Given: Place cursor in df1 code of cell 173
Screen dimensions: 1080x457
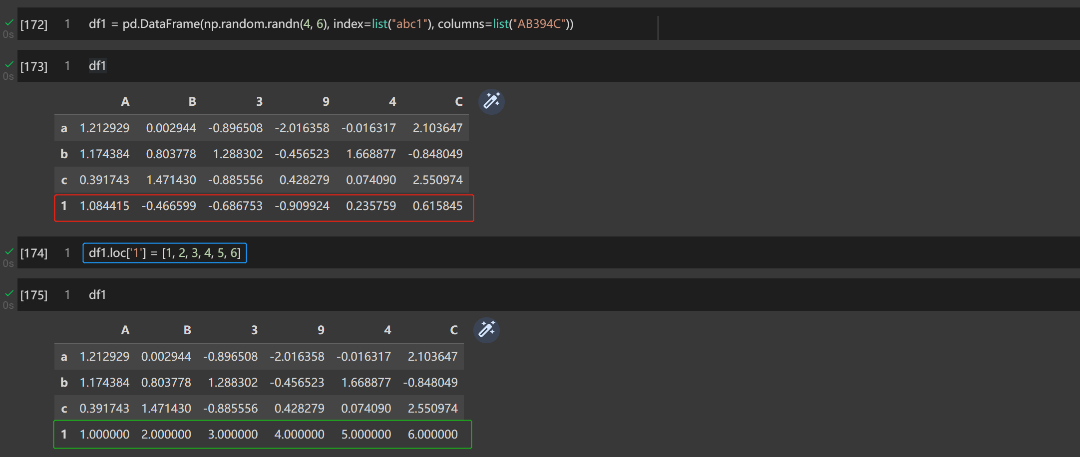Looking at the screenshot, I should 97,66.
